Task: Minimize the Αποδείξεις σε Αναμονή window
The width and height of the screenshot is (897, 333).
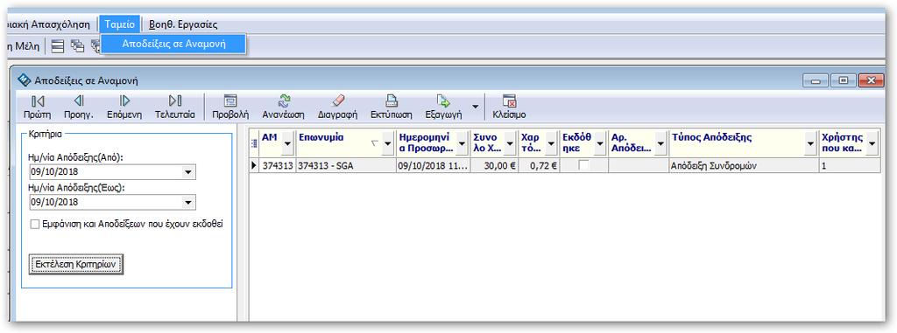Action: click(815, 81)
